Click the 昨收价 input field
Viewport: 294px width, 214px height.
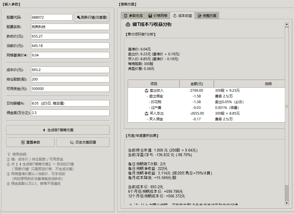70,36
